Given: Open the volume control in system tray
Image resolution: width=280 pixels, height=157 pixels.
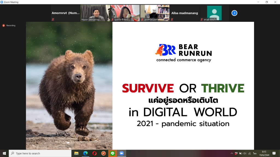Looking at the screenshot, I should click(x=245, y=153).
